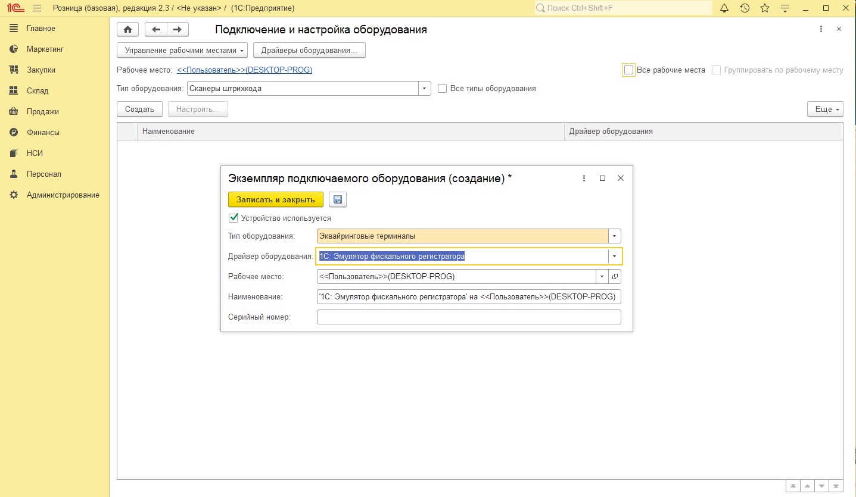Move up one row list arrow
Viewport: 856px width, 497px height.
807,486
